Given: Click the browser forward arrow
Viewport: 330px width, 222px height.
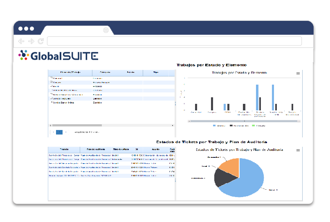Looking at the screenshot, I should pyautogui.click(x=31, y=41).
